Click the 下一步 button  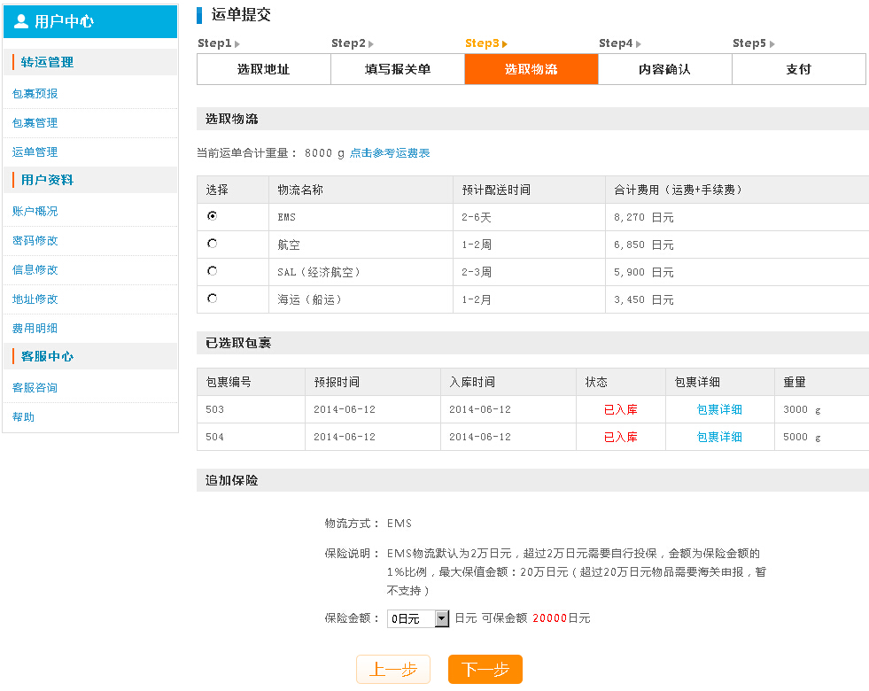tap(485, 670)
